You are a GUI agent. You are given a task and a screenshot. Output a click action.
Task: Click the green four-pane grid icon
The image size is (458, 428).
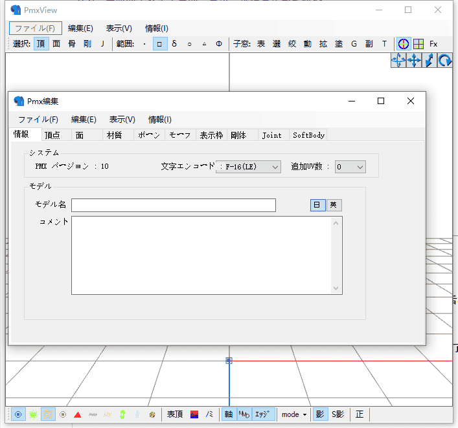(x=418, y=44)
